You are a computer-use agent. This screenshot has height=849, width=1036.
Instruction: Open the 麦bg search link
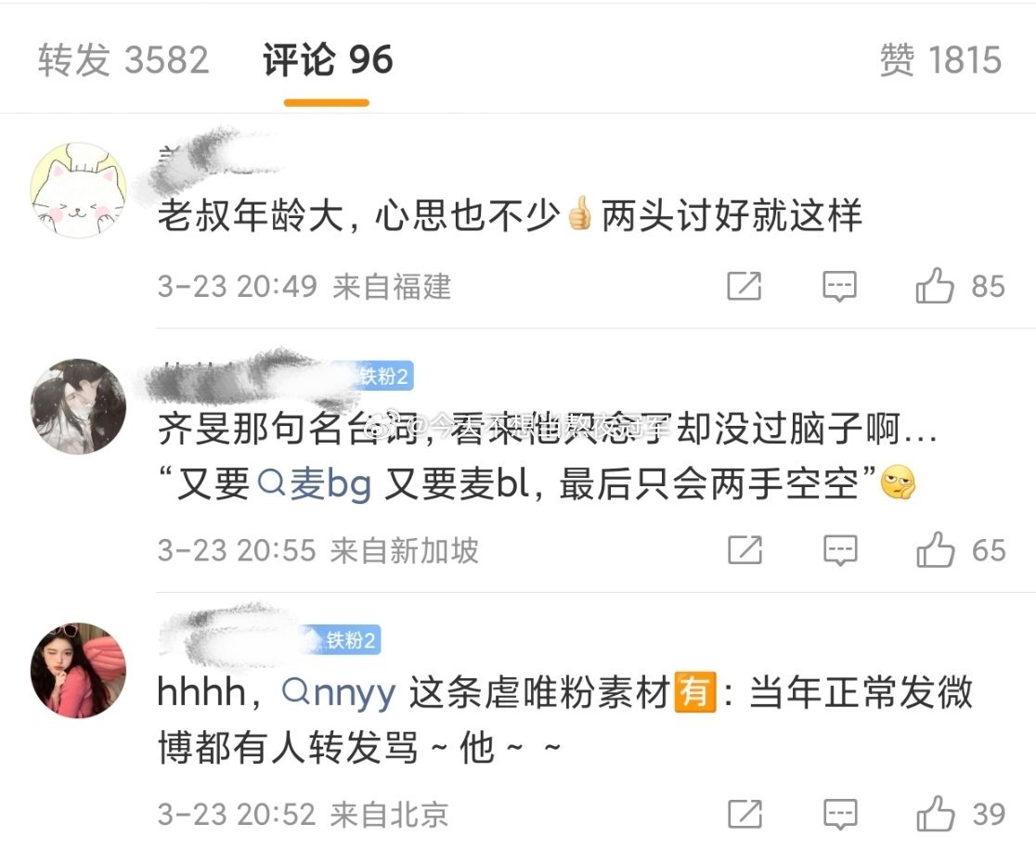pos(315,484)
